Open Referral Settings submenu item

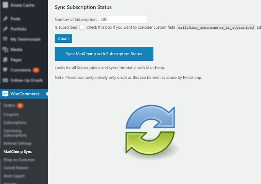(x=18, y=143)
